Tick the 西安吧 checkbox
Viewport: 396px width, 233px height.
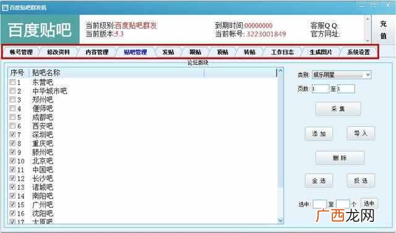coord(12,125)
